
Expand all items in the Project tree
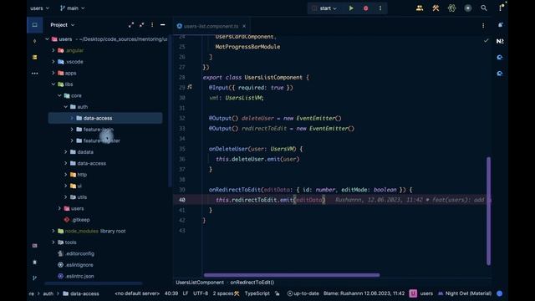[x=131, y=25]
